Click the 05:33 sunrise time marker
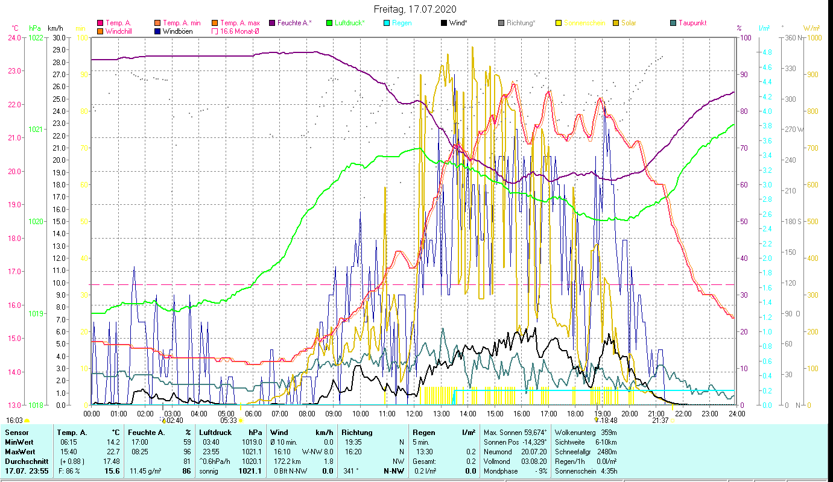The height and width of the screenshot is (482, 833). click(229, 421)
